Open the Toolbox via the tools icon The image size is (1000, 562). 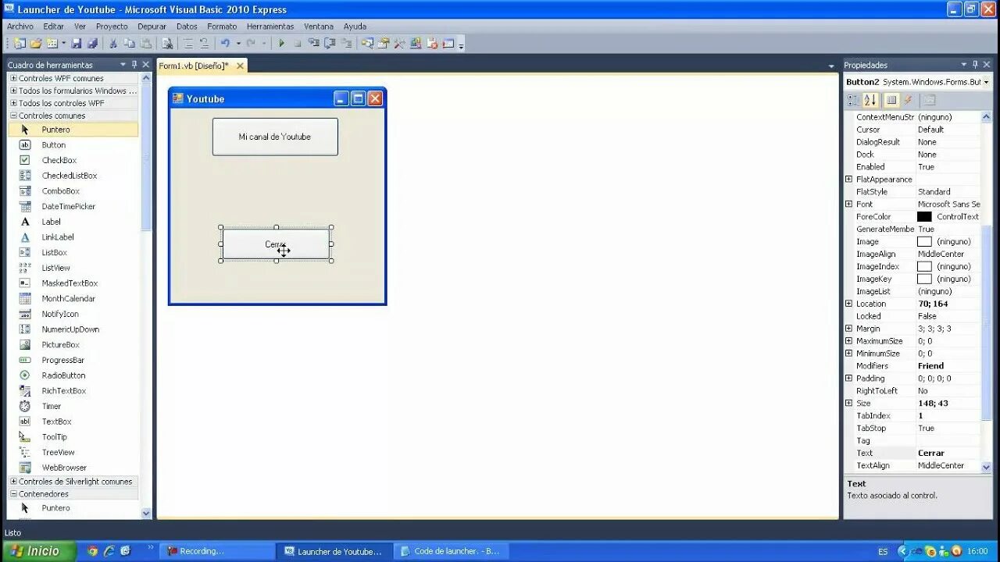click(399, 44)
